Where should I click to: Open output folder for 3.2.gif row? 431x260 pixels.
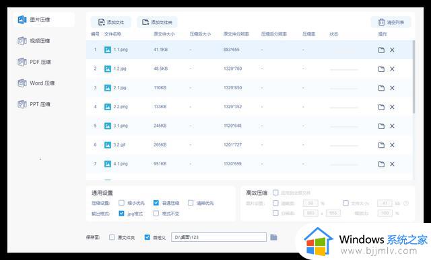[x=381, y=145]
